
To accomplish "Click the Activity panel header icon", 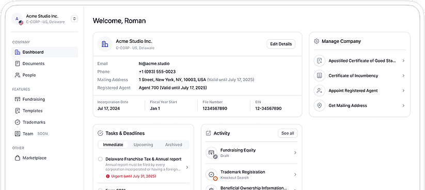I will (209, 133).
